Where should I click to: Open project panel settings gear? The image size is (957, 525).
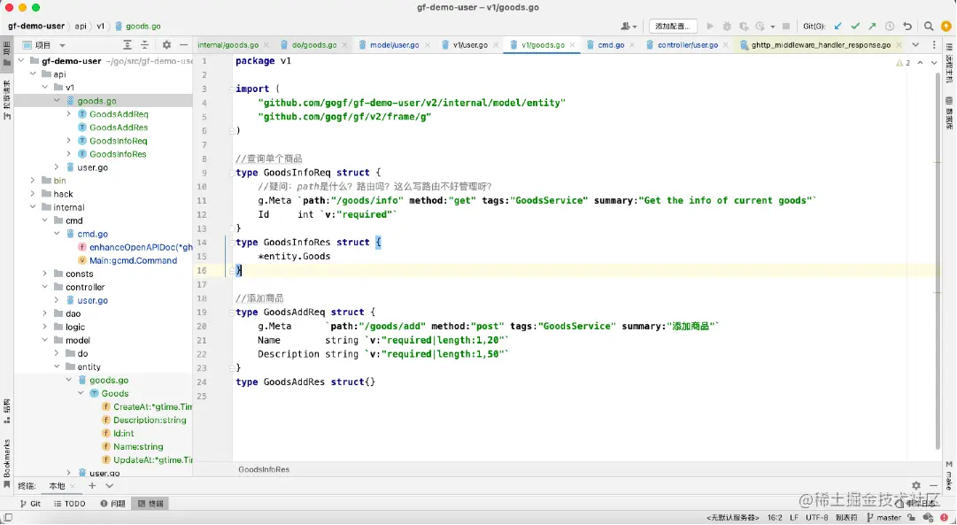pos(166,45)
